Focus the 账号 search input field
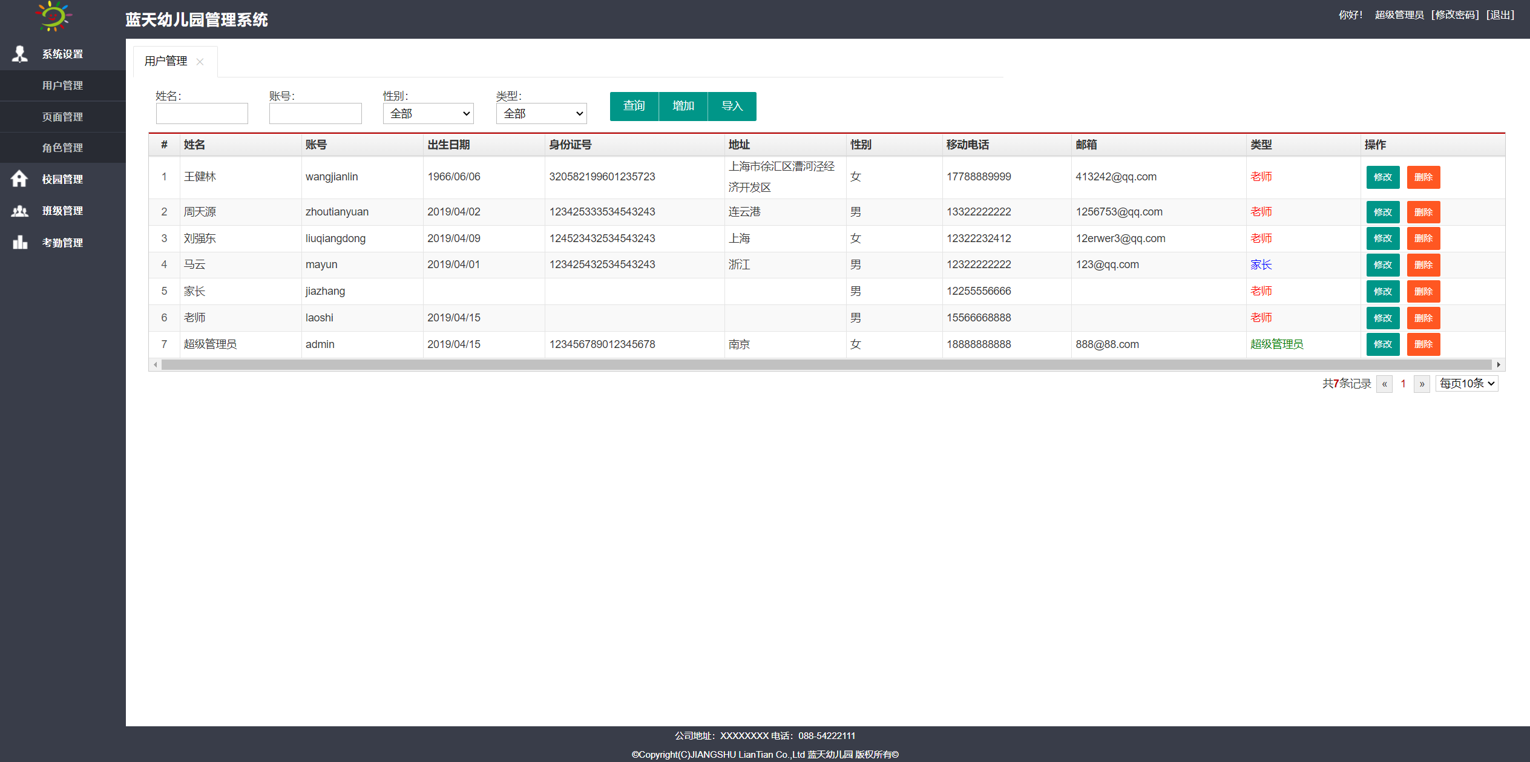This screenshot has width=1530, height=762. point(315,113)
